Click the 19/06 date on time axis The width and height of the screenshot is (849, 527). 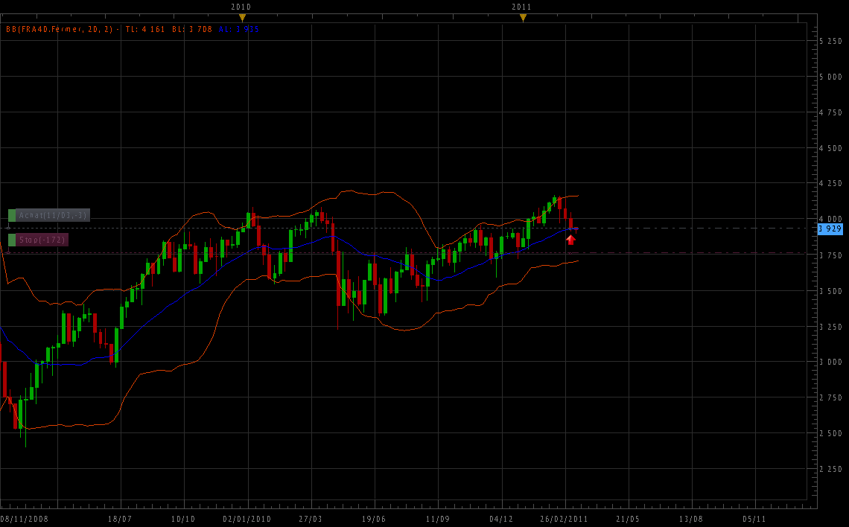[x=373, y=519]
